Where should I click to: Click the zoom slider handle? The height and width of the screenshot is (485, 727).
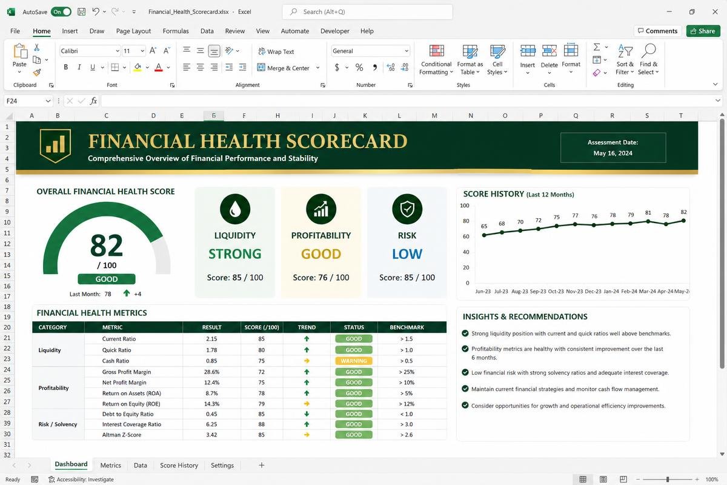(x=668, y=479)
